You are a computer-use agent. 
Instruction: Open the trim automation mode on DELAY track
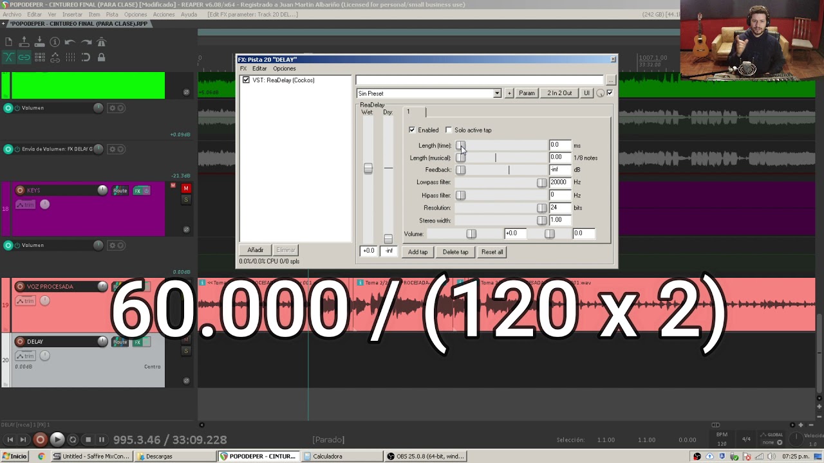pos(25,356)
